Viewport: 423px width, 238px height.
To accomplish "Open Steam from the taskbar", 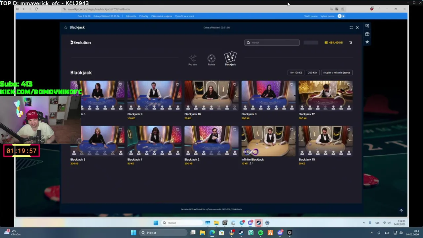I will pyautogui.click(x=241, y=233).
